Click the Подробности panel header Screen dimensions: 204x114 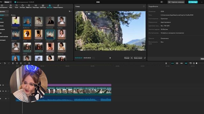(x=153, y=6)
